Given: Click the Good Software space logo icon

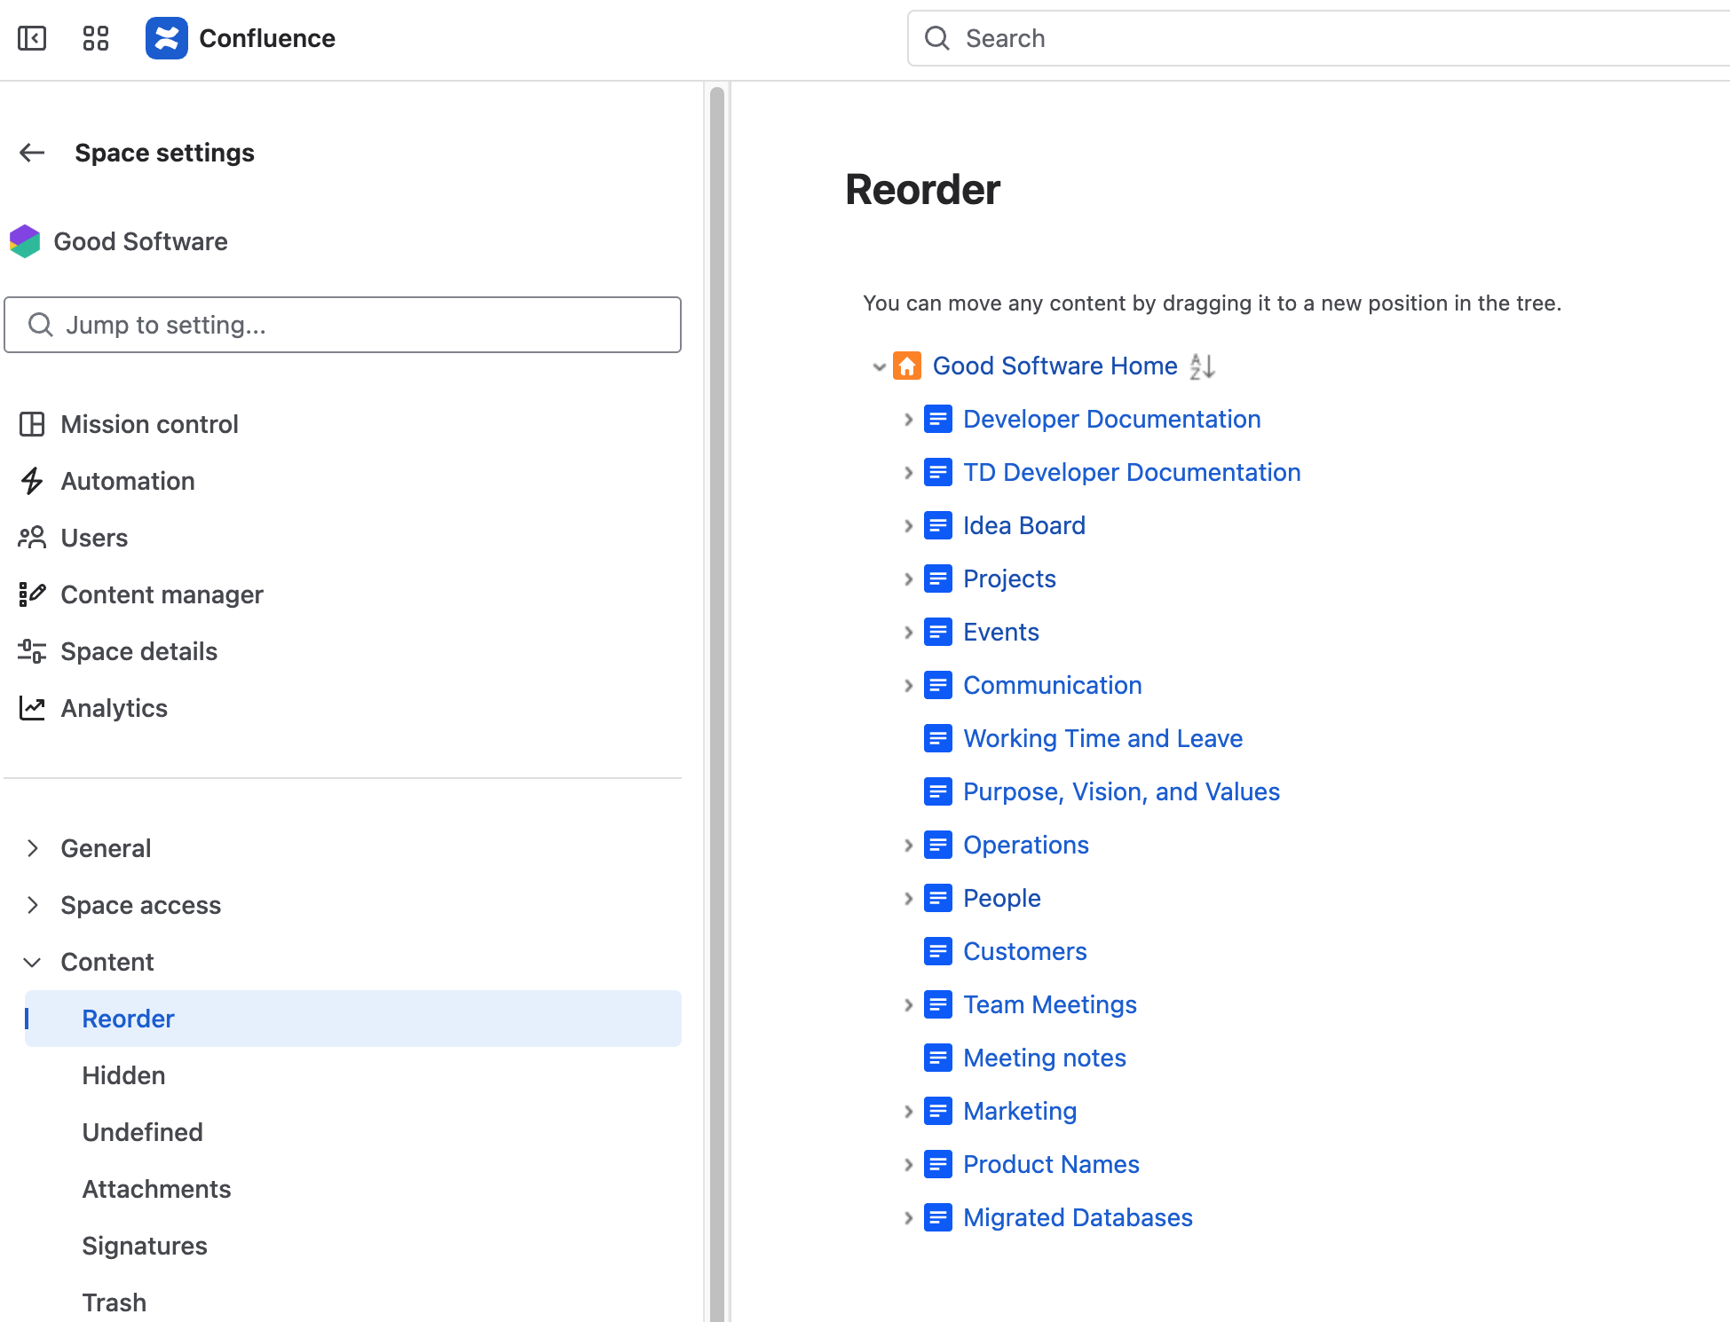Looking at the screenshot, I should click(25, 241).
